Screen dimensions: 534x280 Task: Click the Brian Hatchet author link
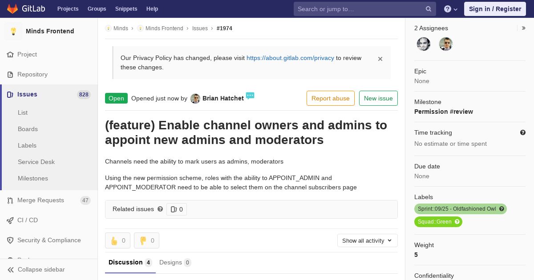223,98
